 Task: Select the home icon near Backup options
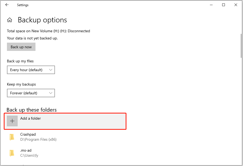(x=10, y=20)
